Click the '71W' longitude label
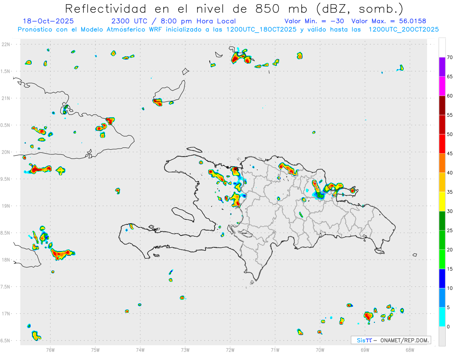Viewport: 460px width, 355px height. click(x=275, y=350)
